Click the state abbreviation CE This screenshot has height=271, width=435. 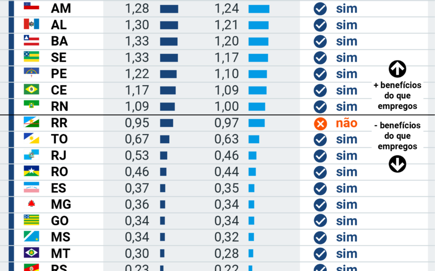59,90
